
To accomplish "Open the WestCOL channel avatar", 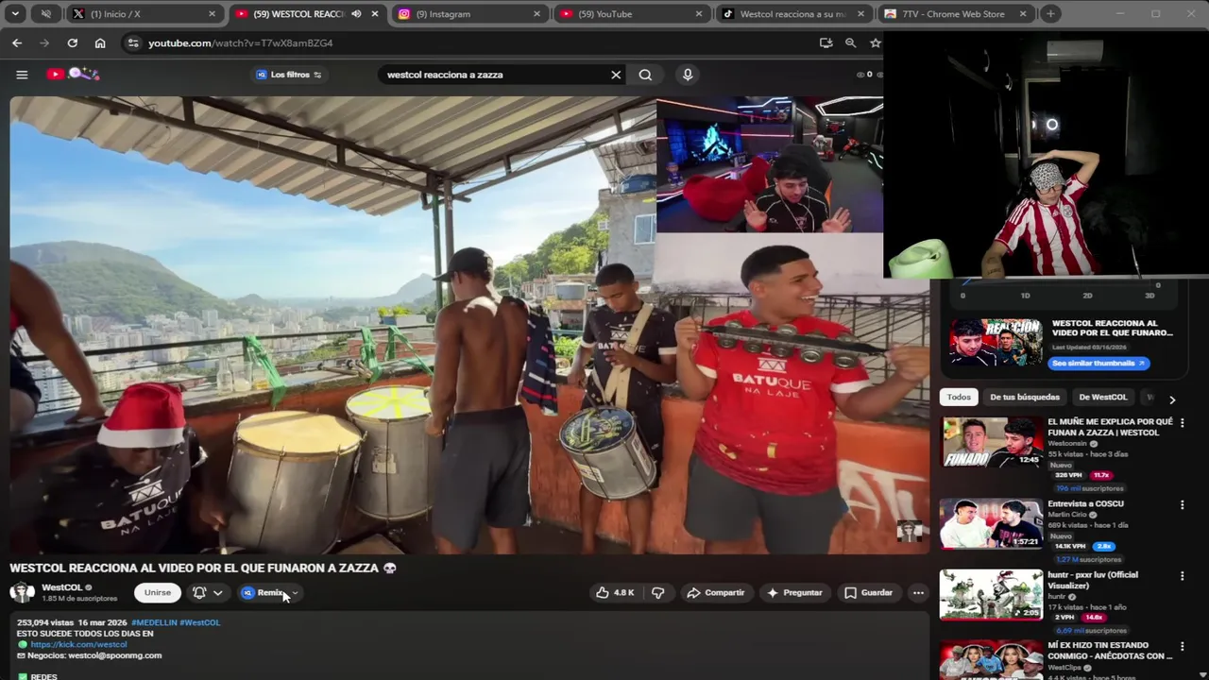I will (x=22, y=592).
